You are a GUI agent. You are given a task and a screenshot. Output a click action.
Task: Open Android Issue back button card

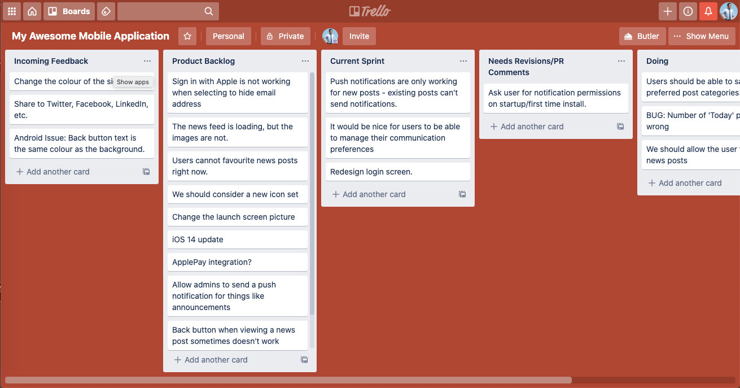pyautogui.click(x=82, y=143)
